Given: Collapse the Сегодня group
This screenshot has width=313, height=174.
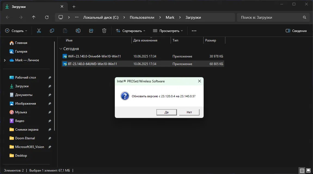Looking at the screenshot, I should point(61,49).
